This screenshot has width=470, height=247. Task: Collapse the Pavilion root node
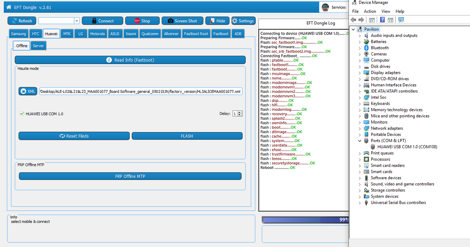(x=353, y=29)
